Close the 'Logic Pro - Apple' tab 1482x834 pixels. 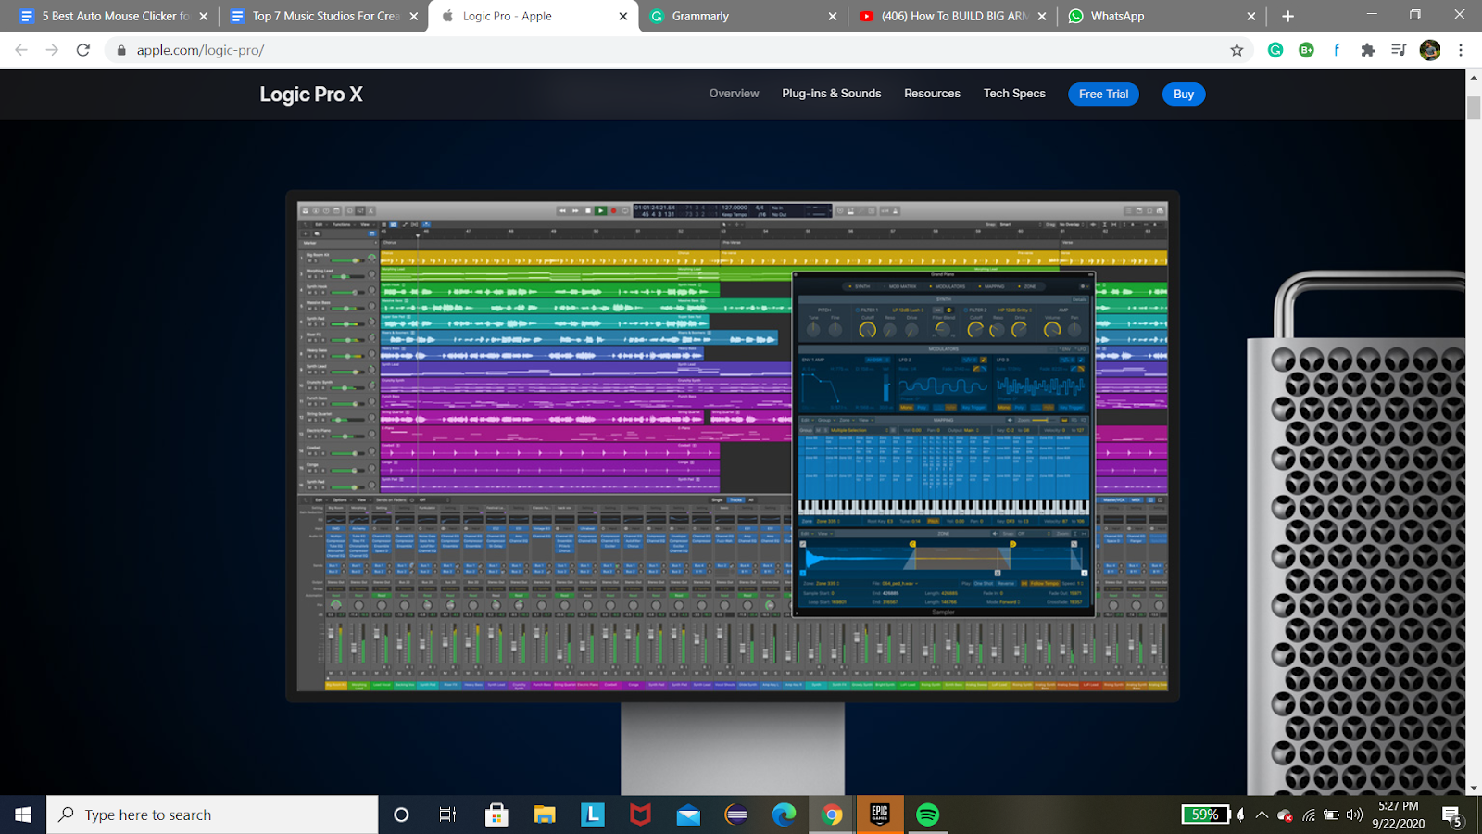[623, 16]
